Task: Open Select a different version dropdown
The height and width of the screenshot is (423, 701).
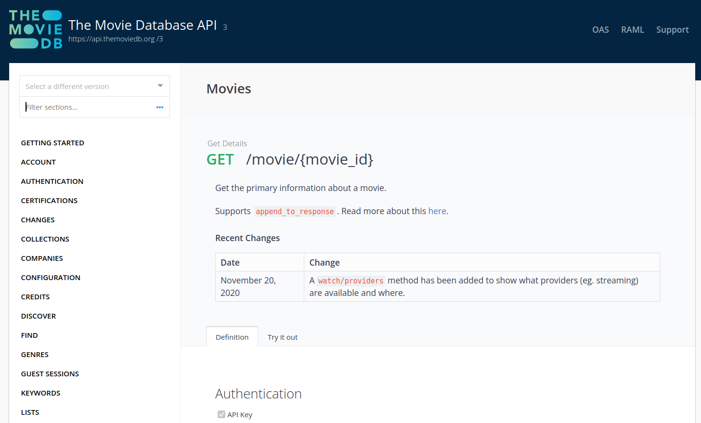Action: pos(94,86)
